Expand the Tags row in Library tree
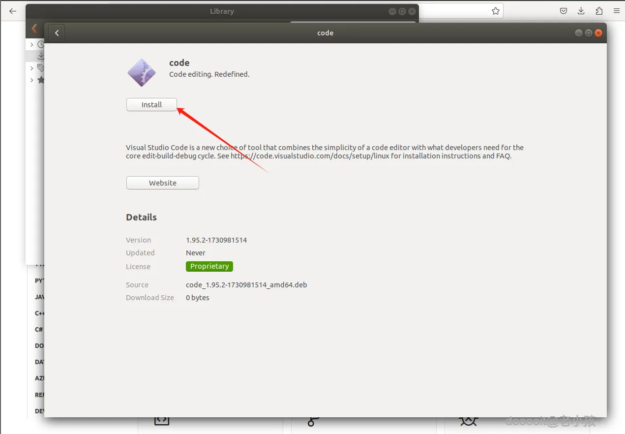 click(x=32, y=68)
